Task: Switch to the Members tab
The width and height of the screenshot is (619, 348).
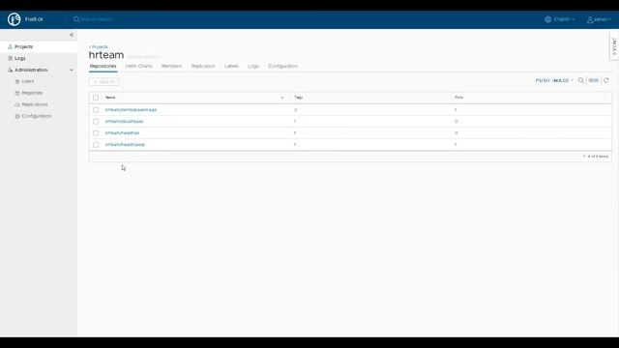Action: 172,67
